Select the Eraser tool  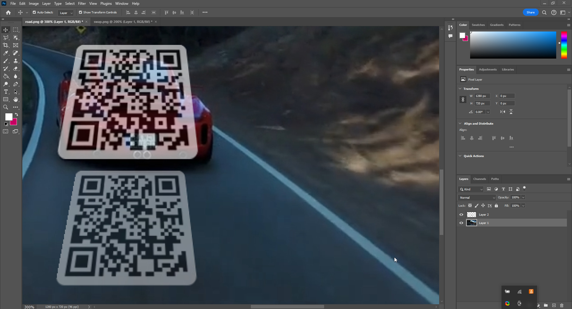coord(15,68)
